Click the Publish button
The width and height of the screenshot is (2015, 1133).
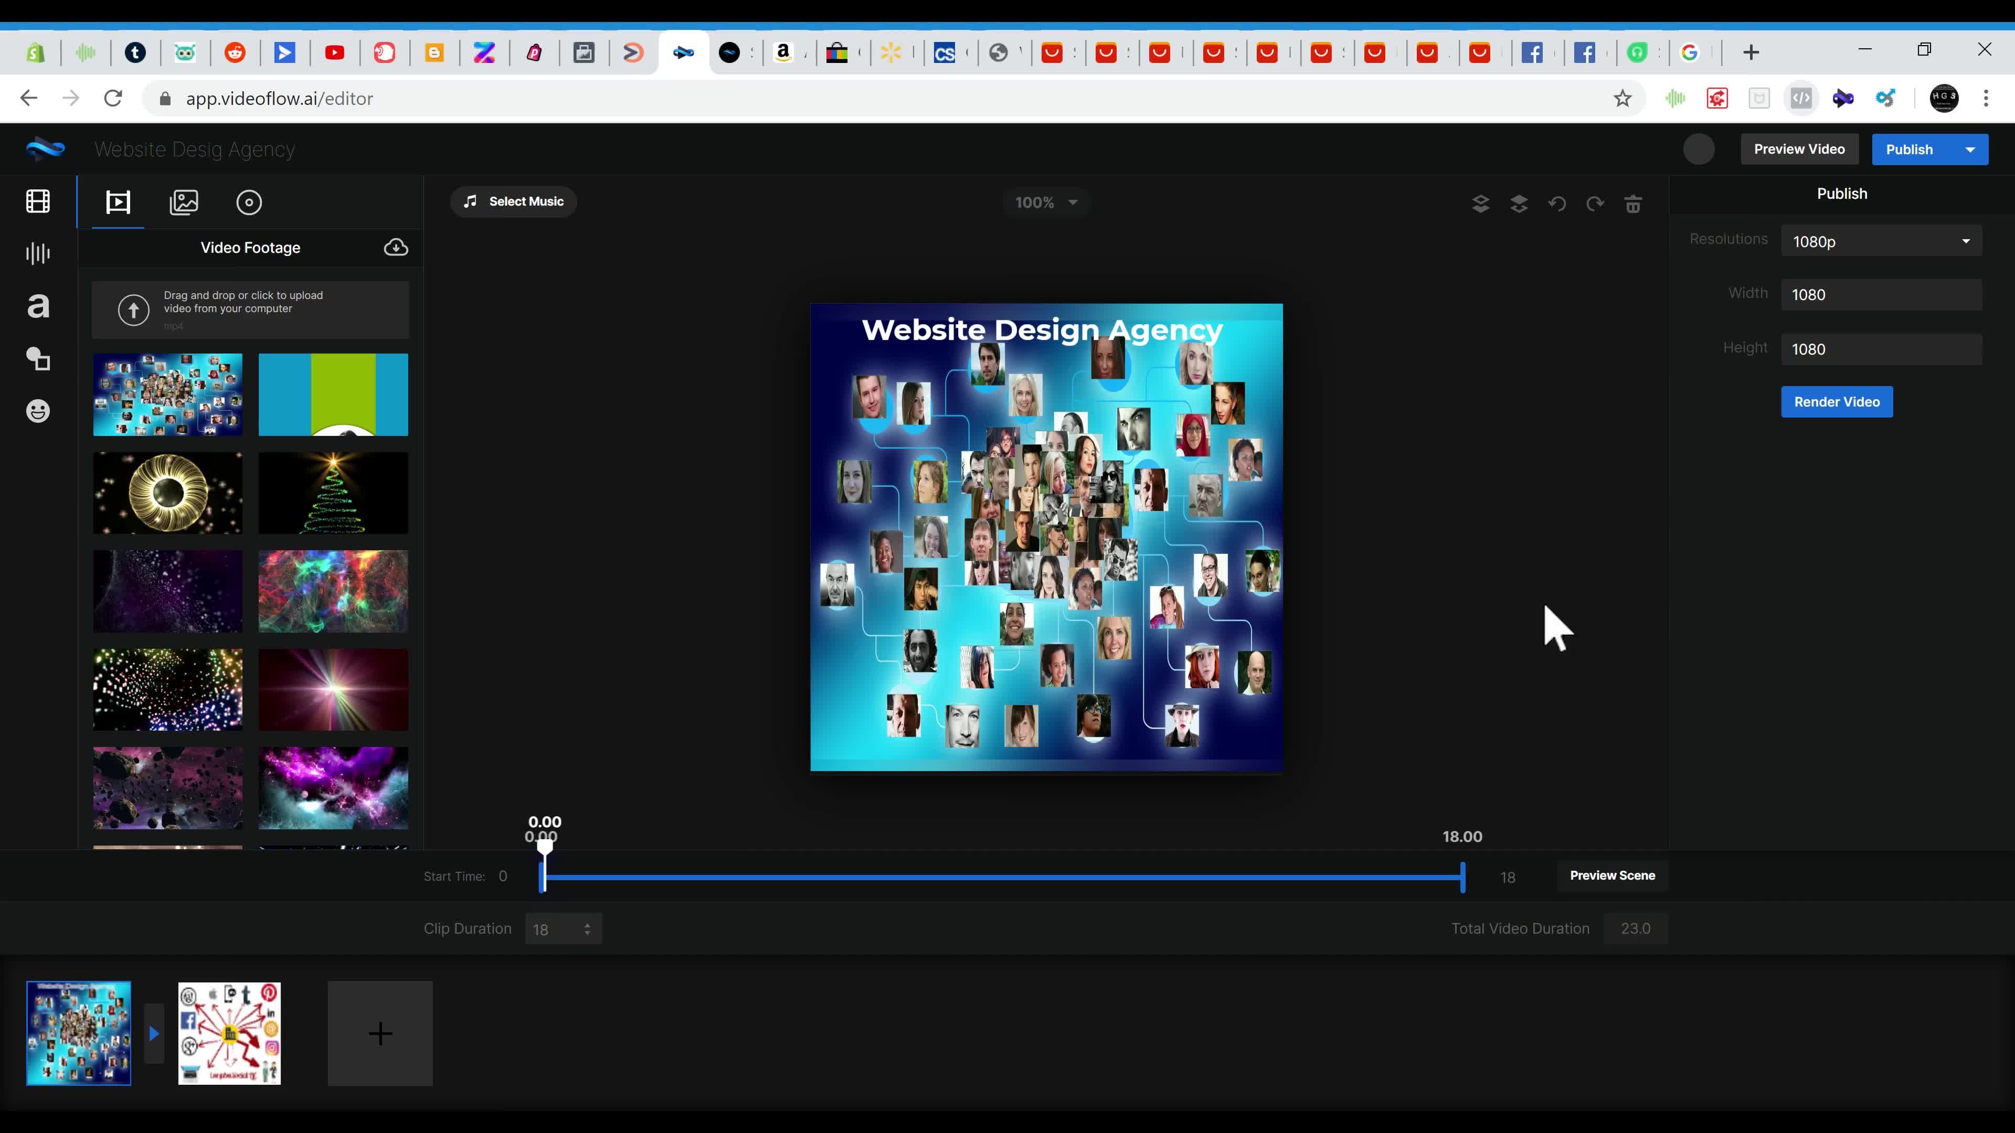coord(1910,149)
